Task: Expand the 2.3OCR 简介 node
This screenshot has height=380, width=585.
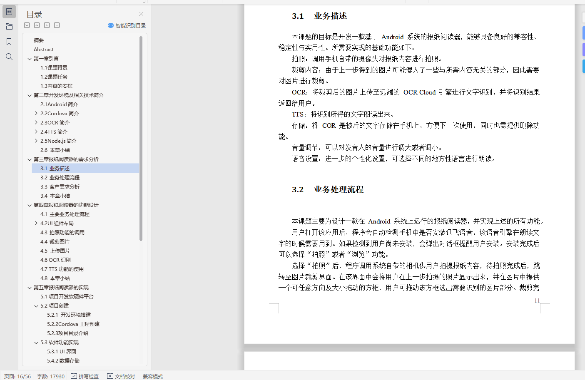Action: 36,122
